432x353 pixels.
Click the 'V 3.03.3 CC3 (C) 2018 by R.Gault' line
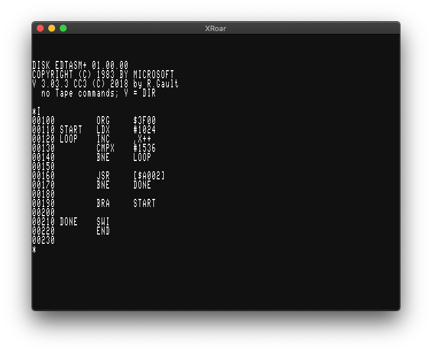[105, 83]
